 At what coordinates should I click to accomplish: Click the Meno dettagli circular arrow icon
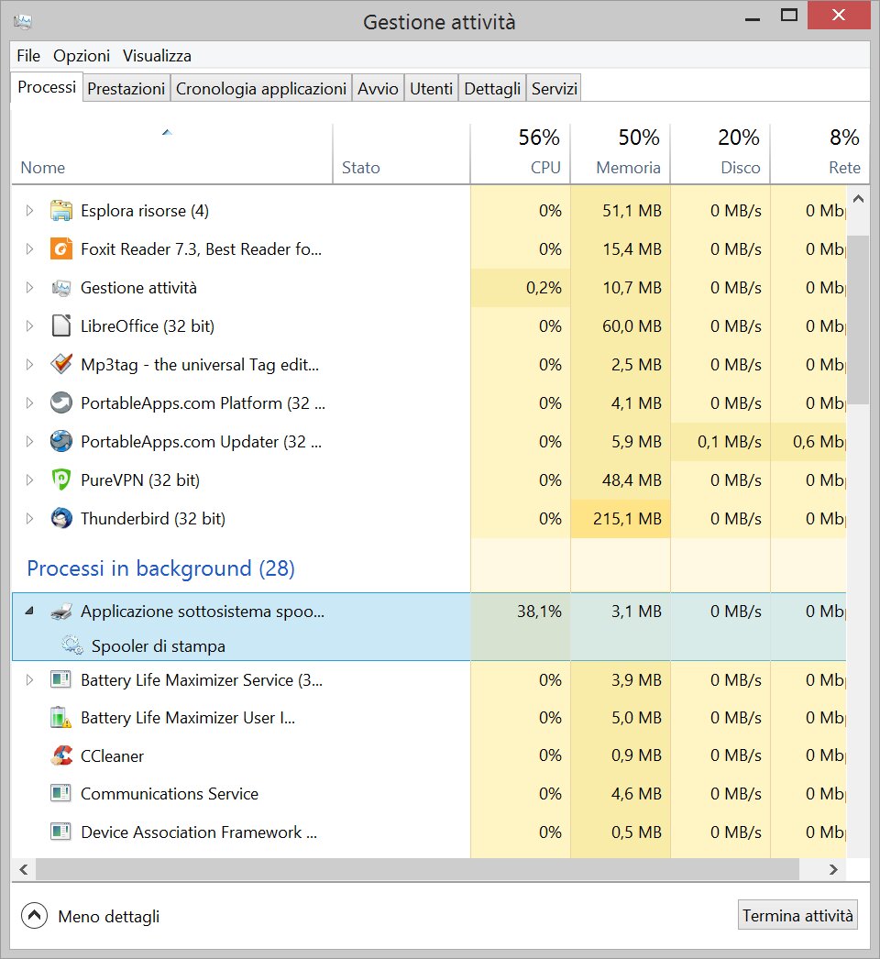click(x=34, y=916)
